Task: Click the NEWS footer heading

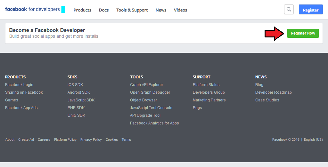Action: click(x=261, y=77)
